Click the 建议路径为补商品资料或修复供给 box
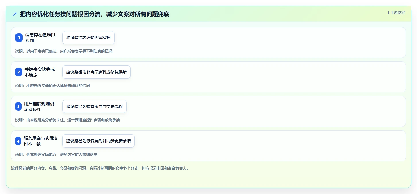Image resolution: width=417 pixels, height=194 pixels. tap(96, 72)
